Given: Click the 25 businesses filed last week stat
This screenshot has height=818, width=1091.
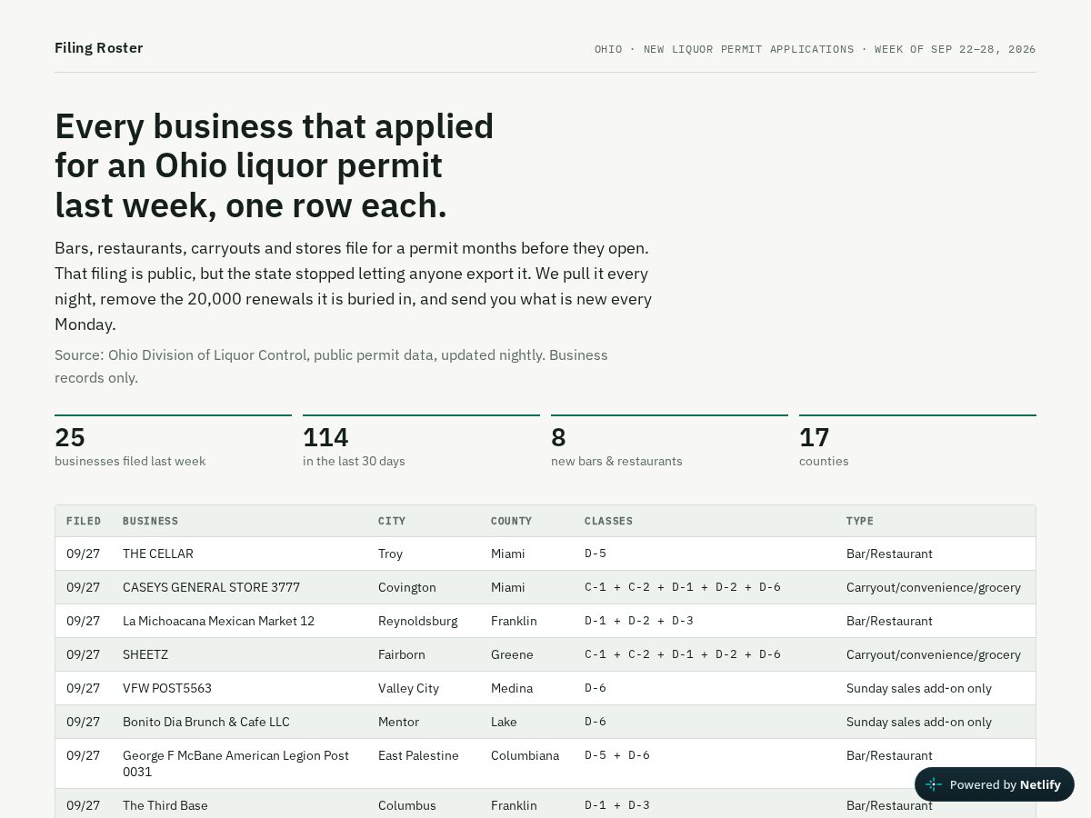Looking at the screenshot, I should (173, 444).
